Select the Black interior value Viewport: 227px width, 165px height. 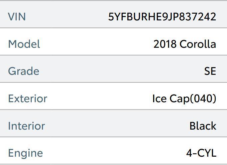(203, 126)
